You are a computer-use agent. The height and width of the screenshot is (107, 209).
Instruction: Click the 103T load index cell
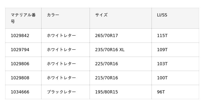[162, 64]
